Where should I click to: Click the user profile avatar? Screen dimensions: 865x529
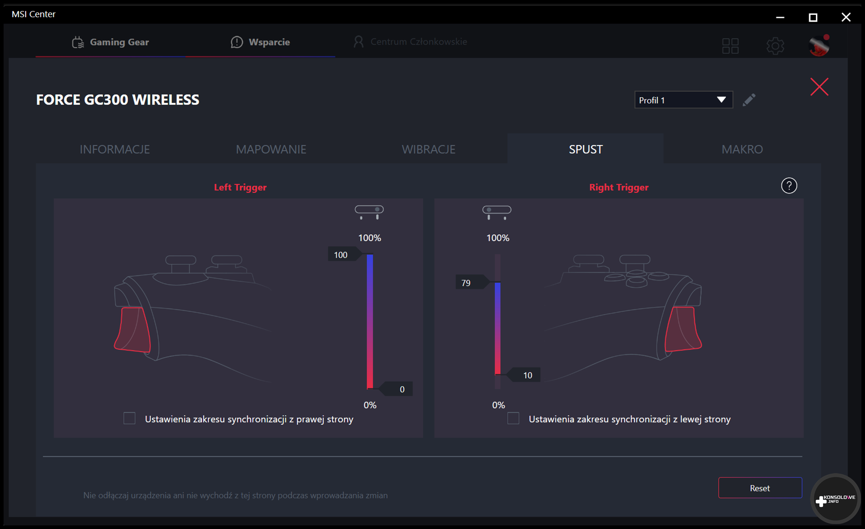[819, 45]
